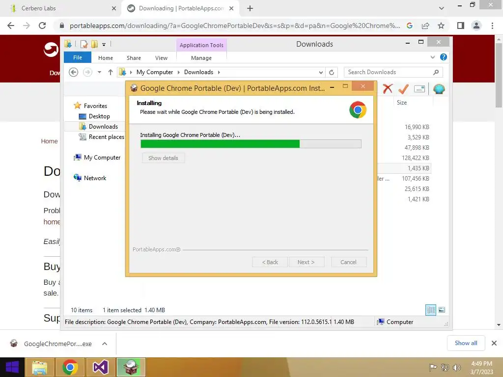Screen dimensions: 503x377
Task: Click the Size column header
Action: click(413, 103)
